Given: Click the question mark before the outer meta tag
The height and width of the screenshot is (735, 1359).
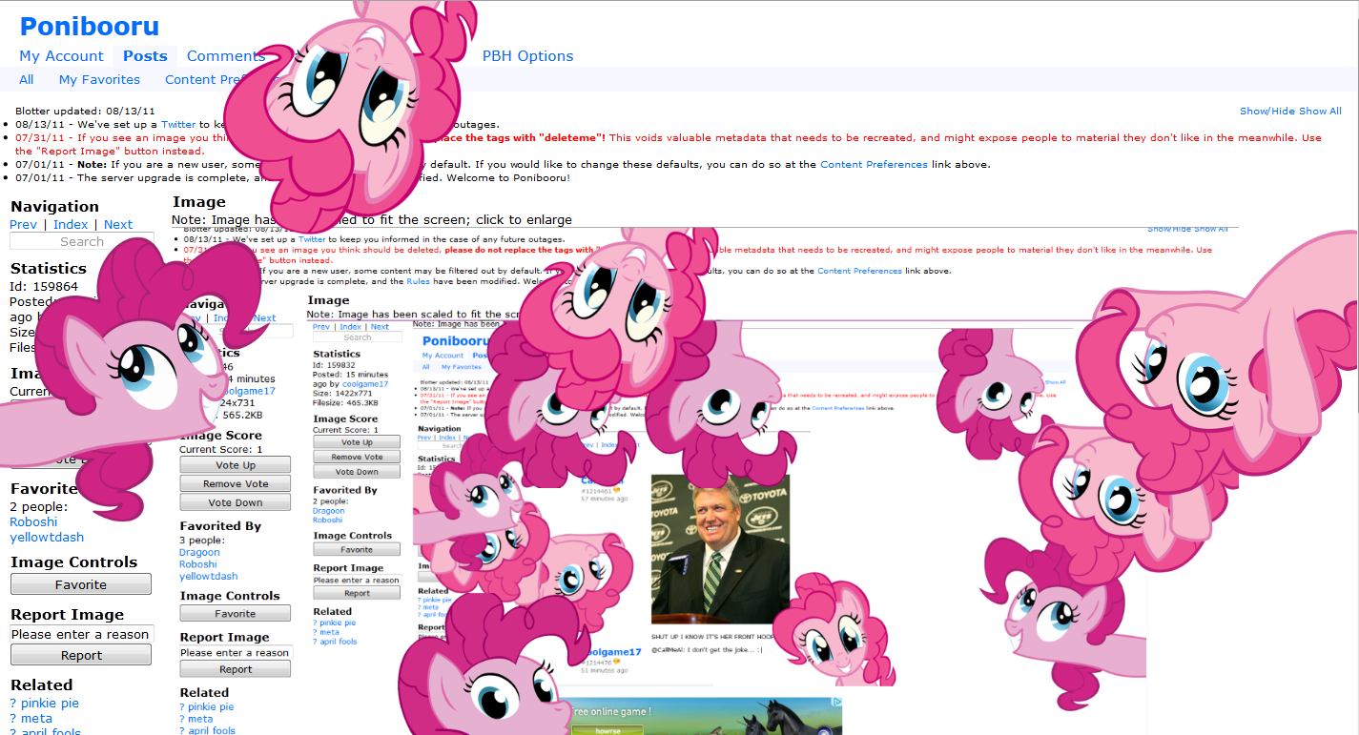Looking at the screenshot, I should click(x=13, y=719).
